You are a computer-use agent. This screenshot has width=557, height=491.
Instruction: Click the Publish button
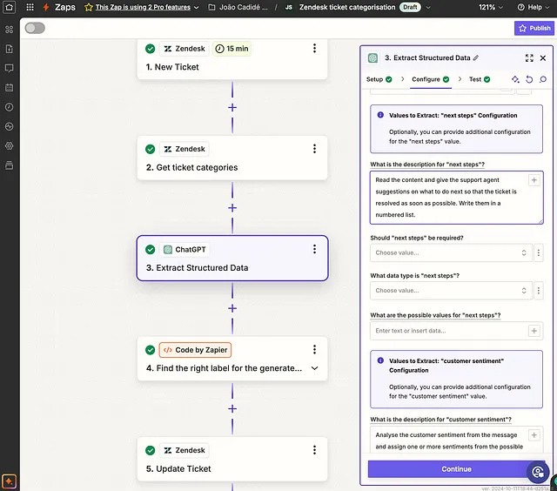coord(534,28)
